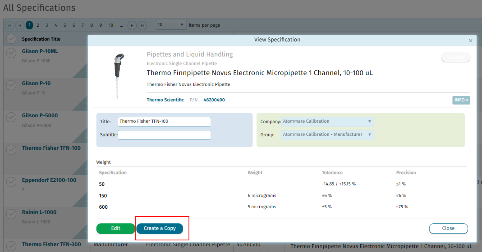This screenshot has width=482, height=252.
Task: Select page 2 in pager
Action: pyautogui.click(x=38, y=25)
